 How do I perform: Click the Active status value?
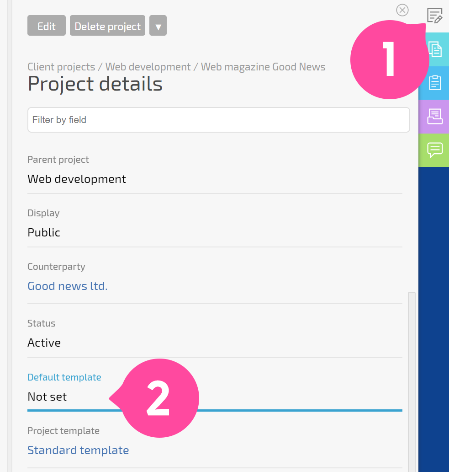44,343
